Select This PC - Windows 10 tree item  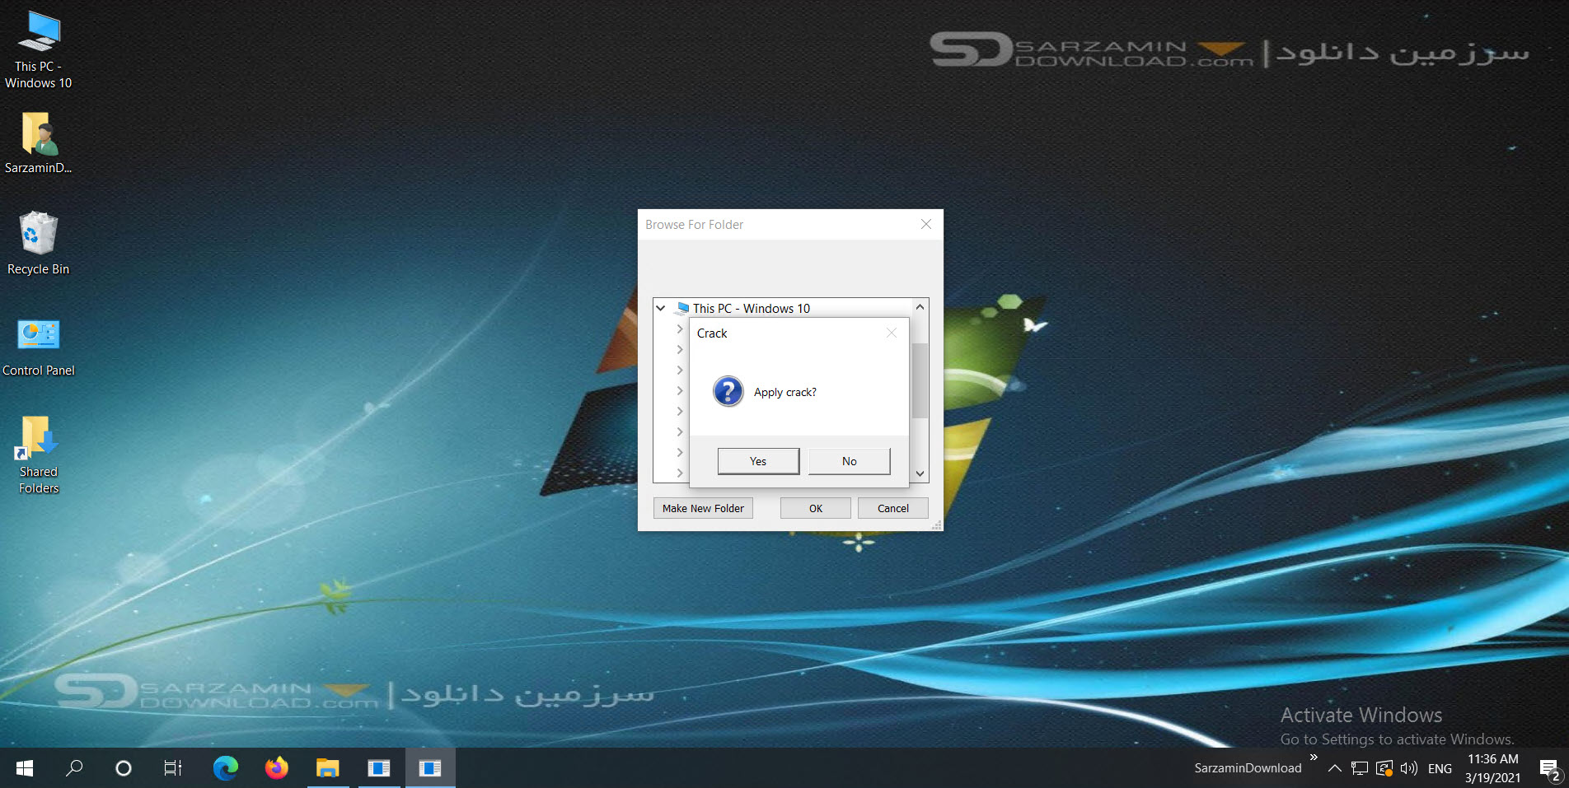point(751,308)
